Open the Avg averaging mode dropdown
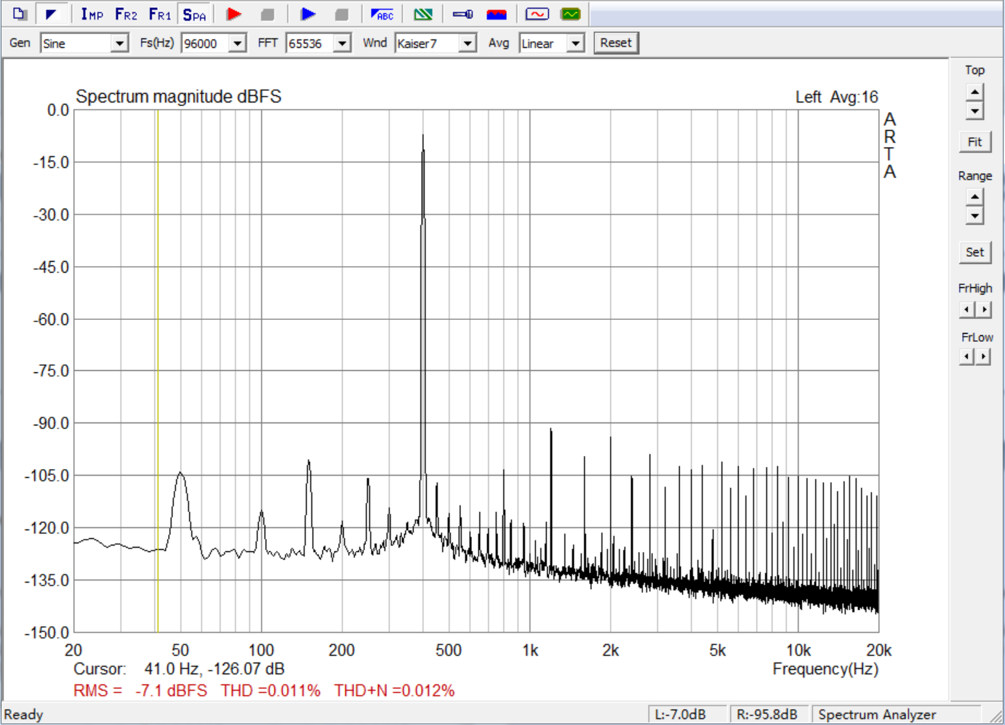The width and height of the screenshot is (1005, 725). coord(576,44)
